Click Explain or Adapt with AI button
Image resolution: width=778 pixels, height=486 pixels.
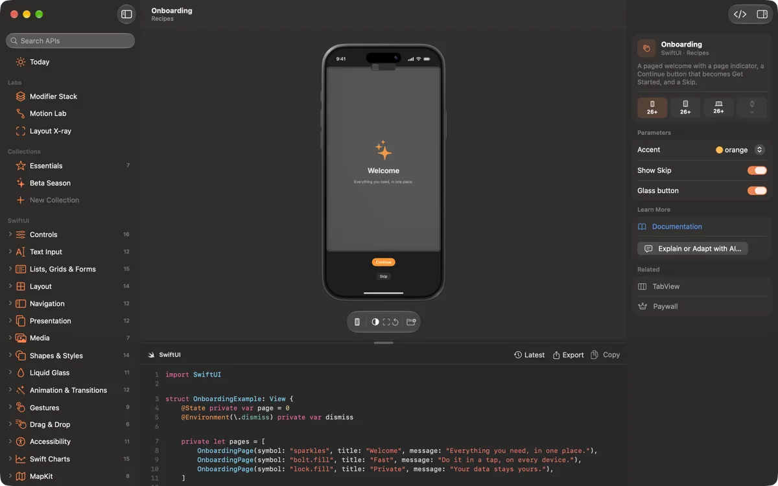click(x=692, y=249)
